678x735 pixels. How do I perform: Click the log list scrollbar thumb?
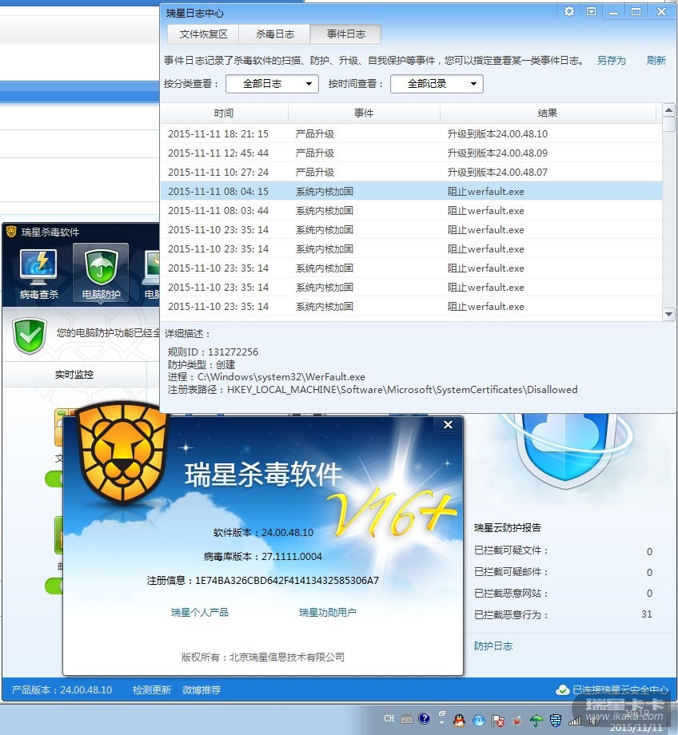pos(668,124)
